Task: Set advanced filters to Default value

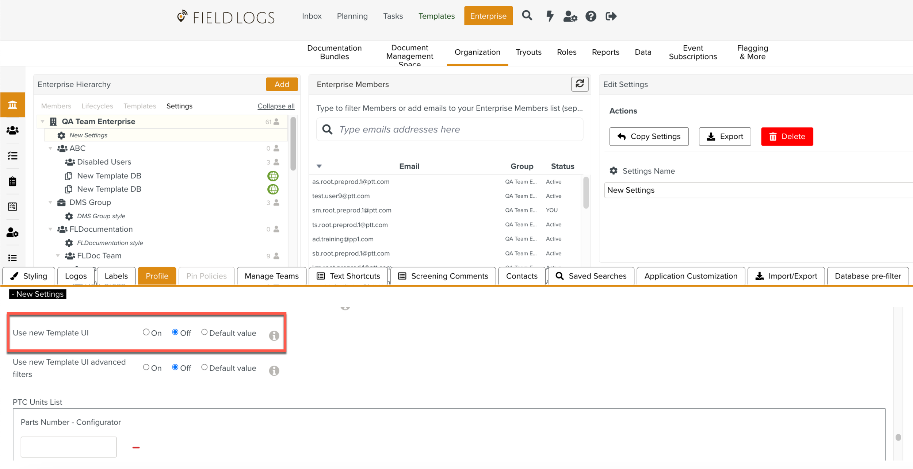Action: click(205, 367)
